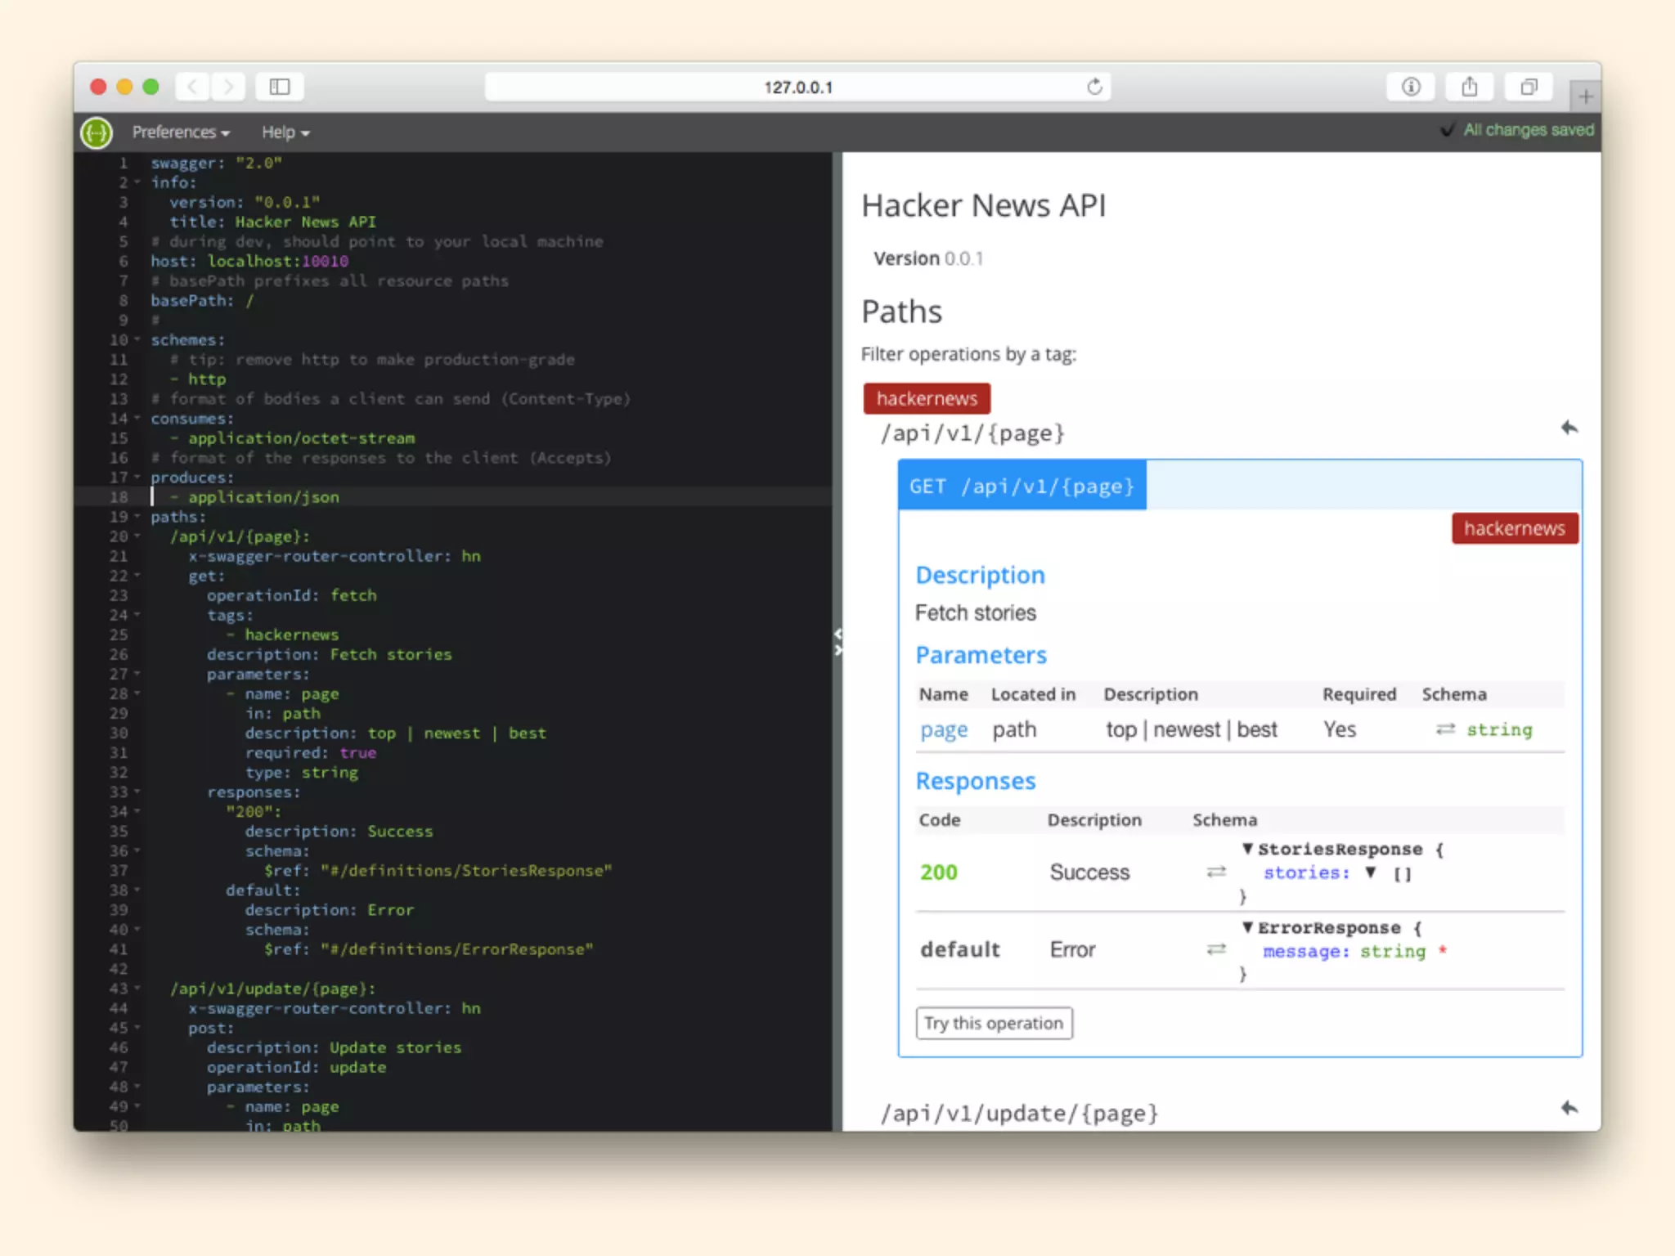Jump to YAML for /api/v1/{page} path
The width and height of the screenshot is (1675, 1256).
[x=1569, y=428]
